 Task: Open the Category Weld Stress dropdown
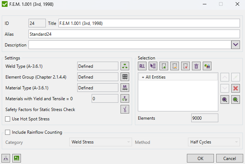coord(100,142)
